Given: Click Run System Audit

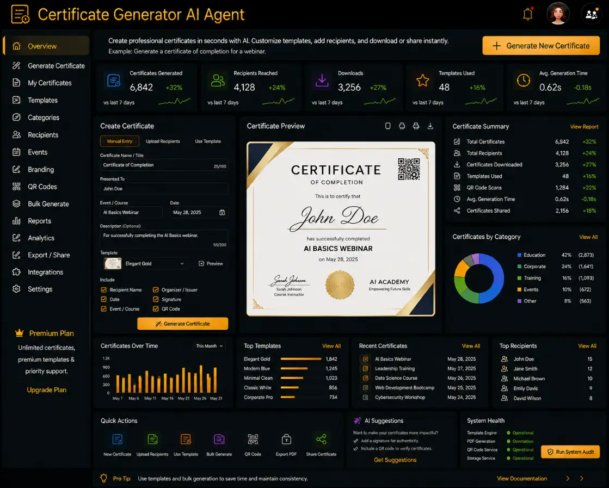Looking at the screenshot, I should click(570, 452).
